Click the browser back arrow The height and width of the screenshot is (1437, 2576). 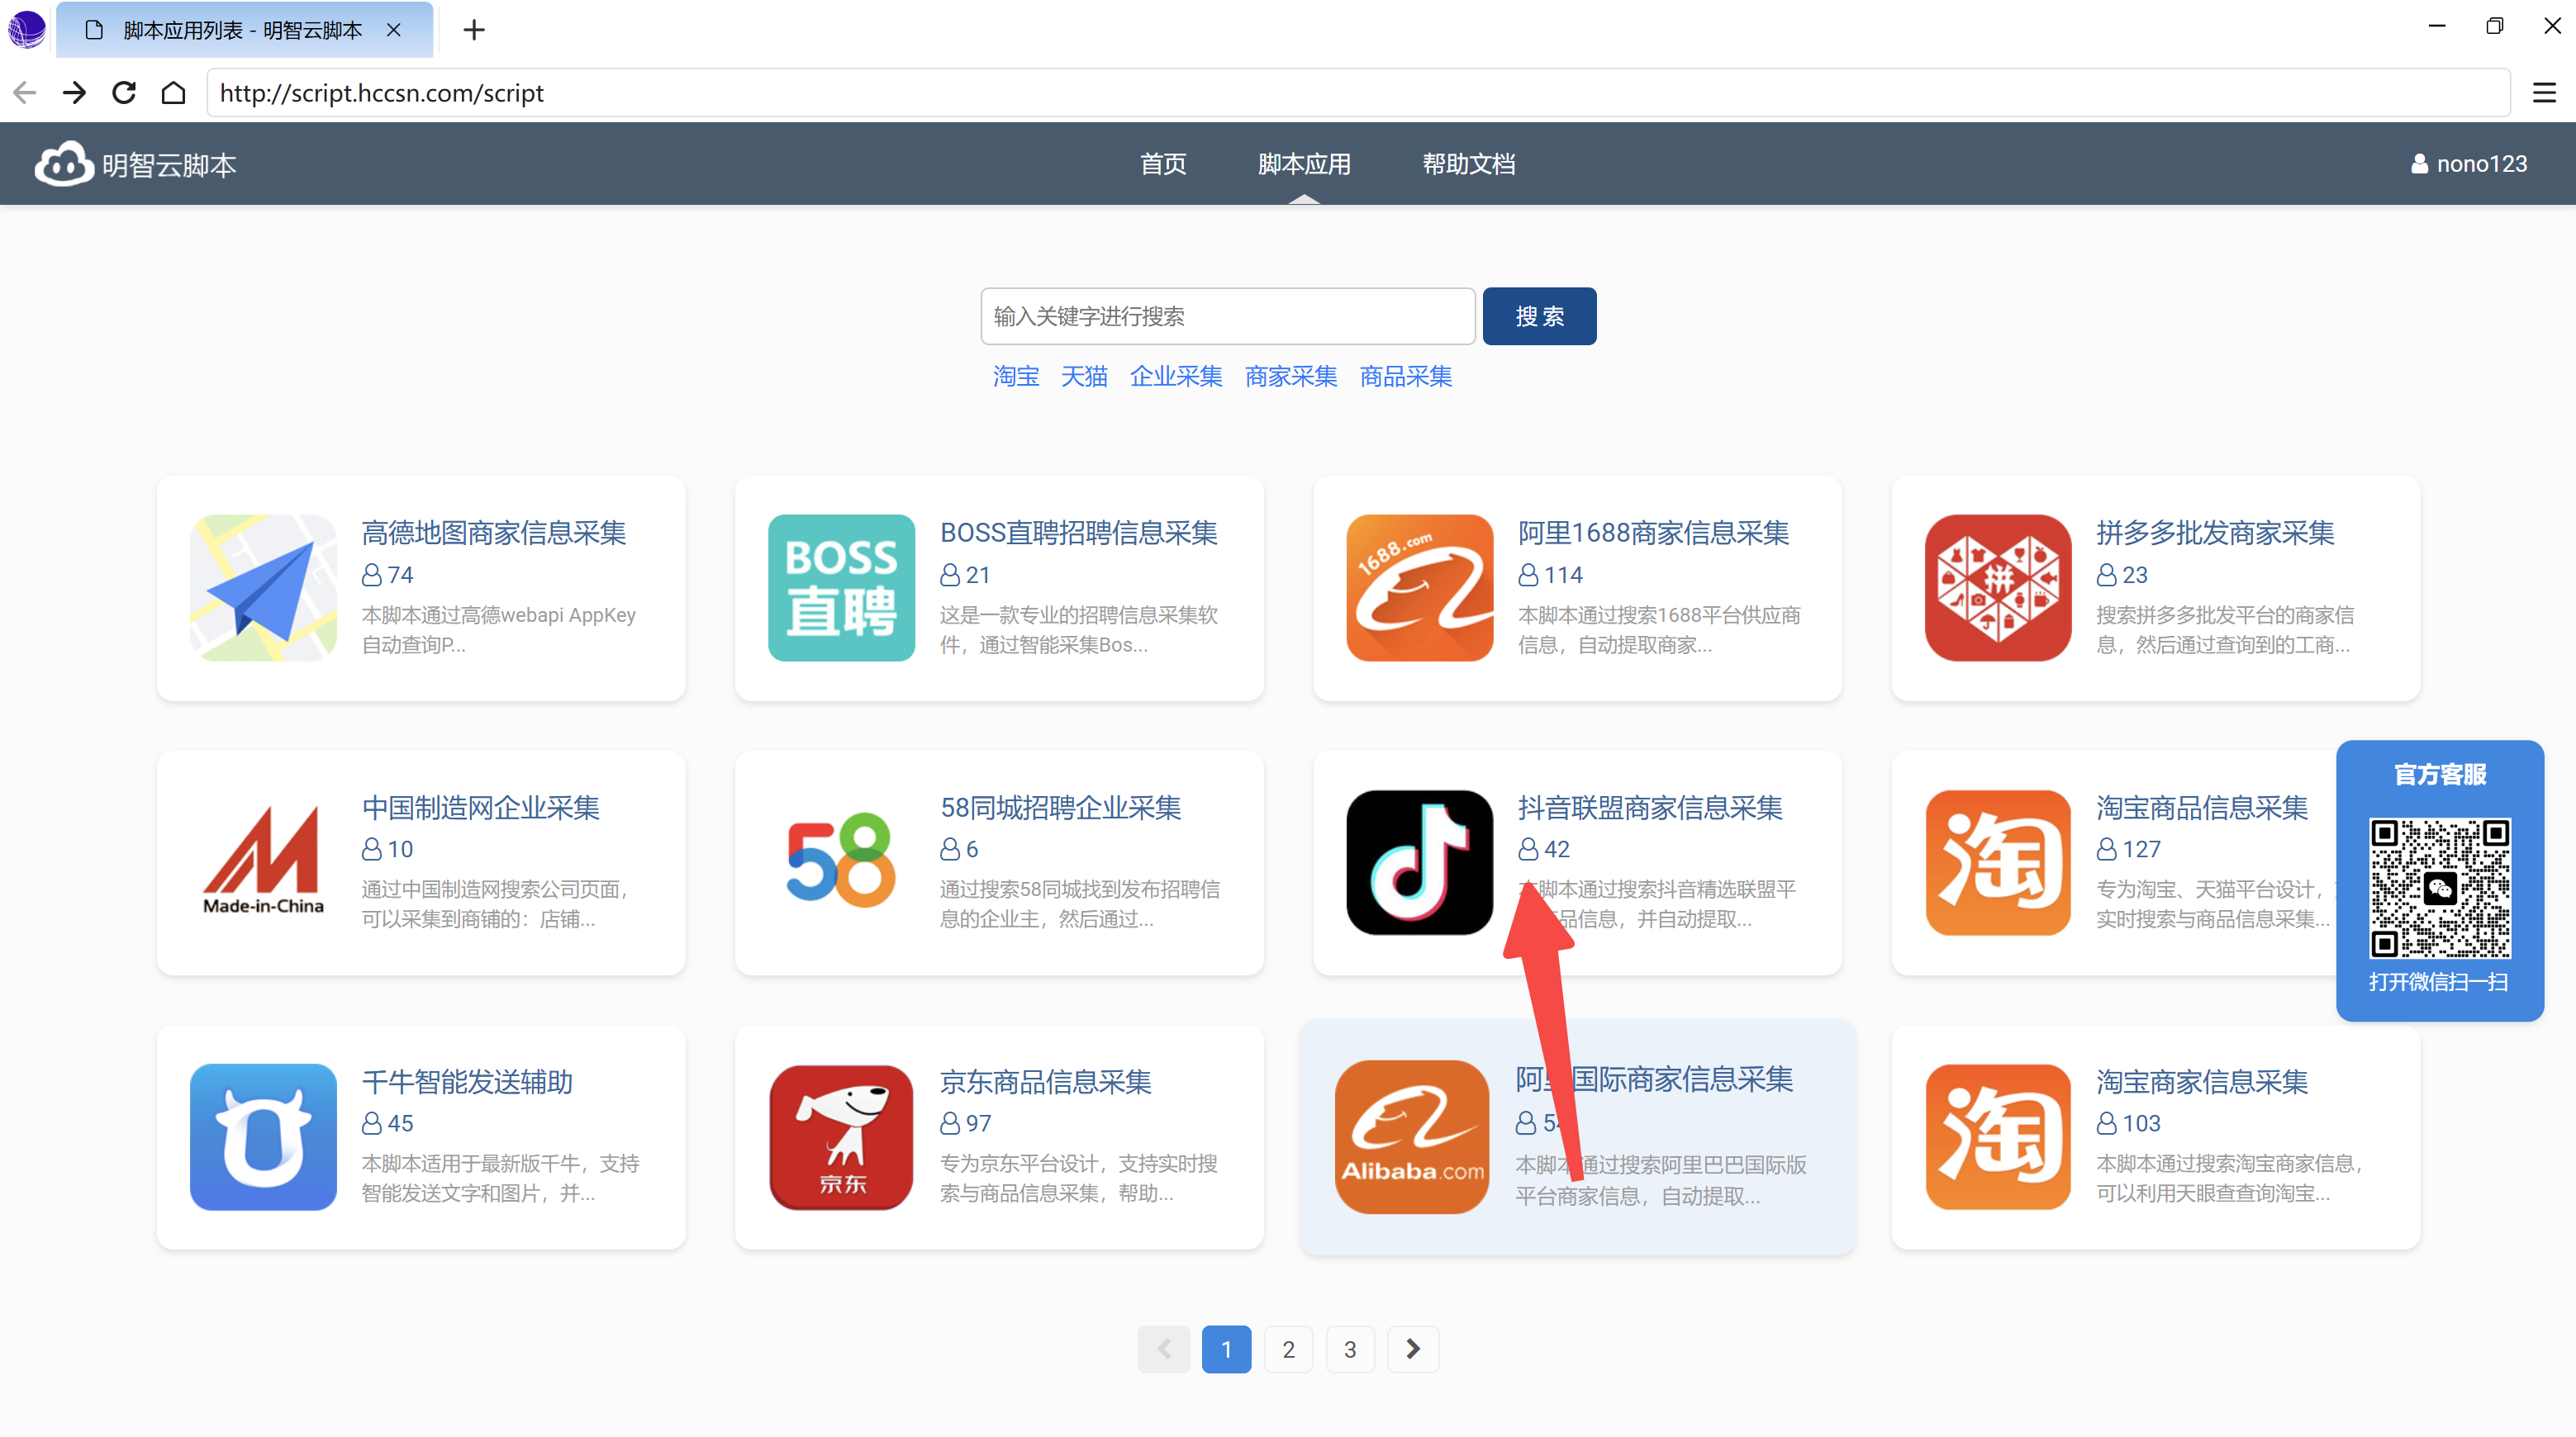(x=25, y=93)
